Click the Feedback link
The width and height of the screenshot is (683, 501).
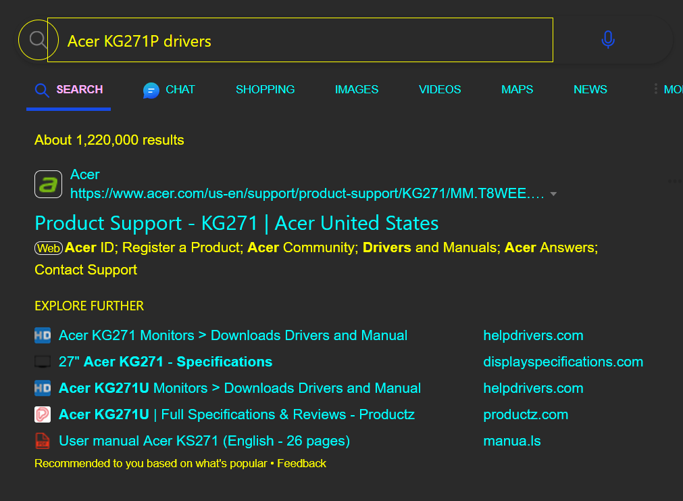pyautogui.click(x=303, y=463)
